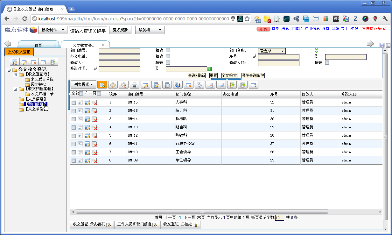The image size is (392, 235).
Task: Click the 全文检索 button
Action: point(229,75)
